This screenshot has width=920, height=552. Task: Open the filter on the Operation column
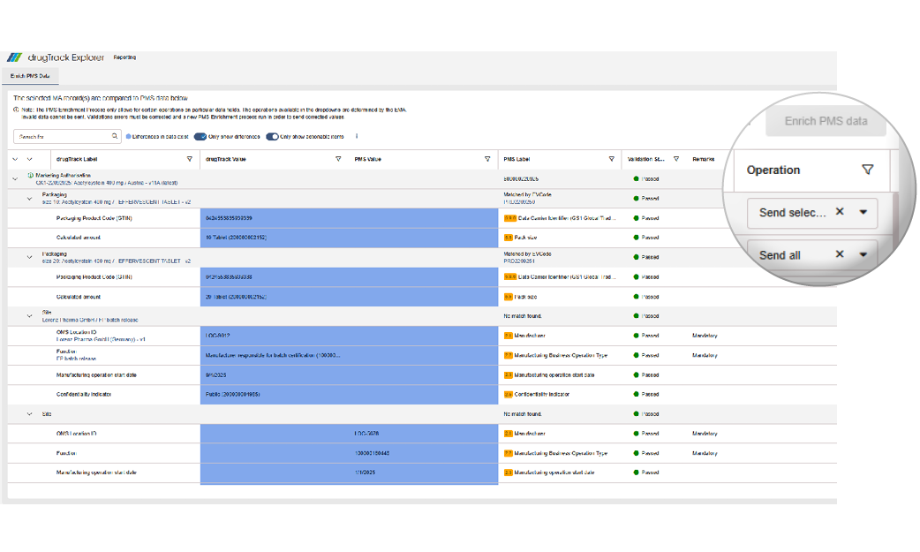pyautogui.click(x=870, y=170)
